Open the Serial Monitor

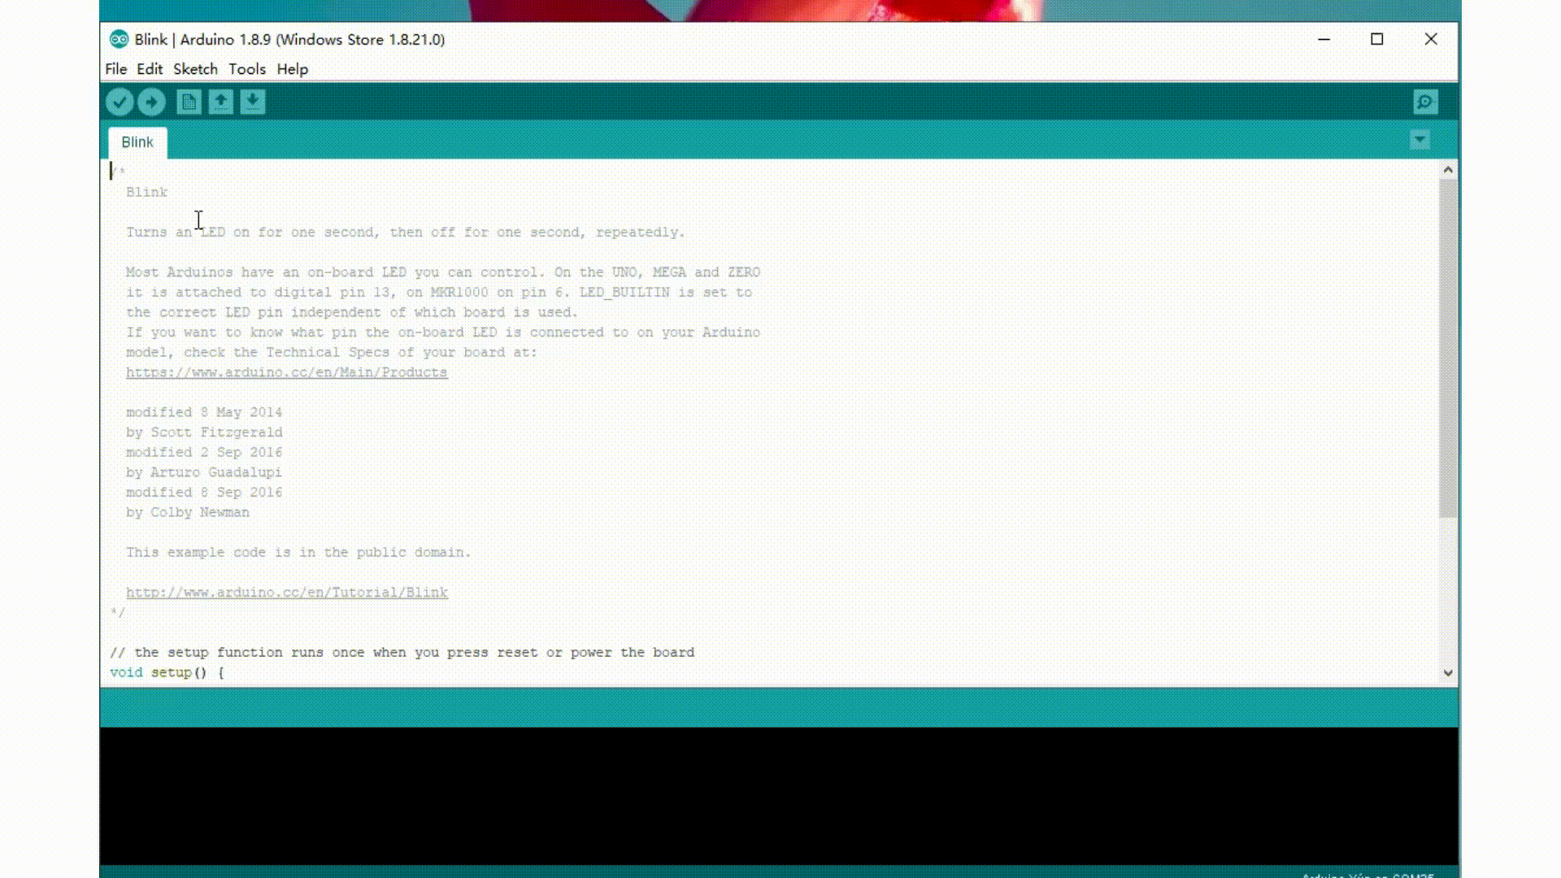[x=1425, y=102]
